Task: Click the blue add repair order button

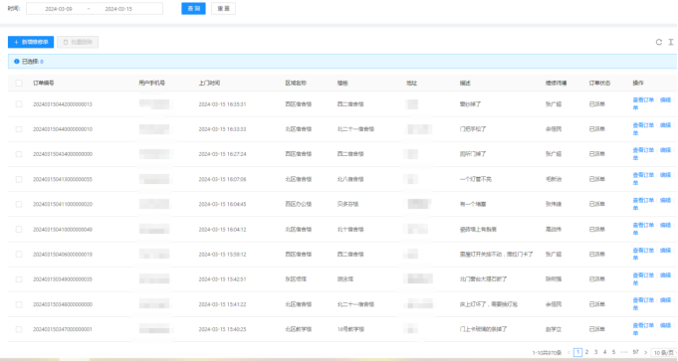Action: pyautogui.click(x=31, y=42)
